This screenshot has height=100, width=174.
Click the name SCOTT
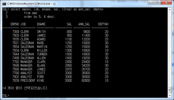point(41,73)
